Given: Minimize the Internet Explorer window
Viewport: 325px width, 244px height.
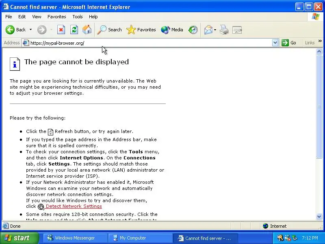Looking at the screenshot, I should [299, 7].
